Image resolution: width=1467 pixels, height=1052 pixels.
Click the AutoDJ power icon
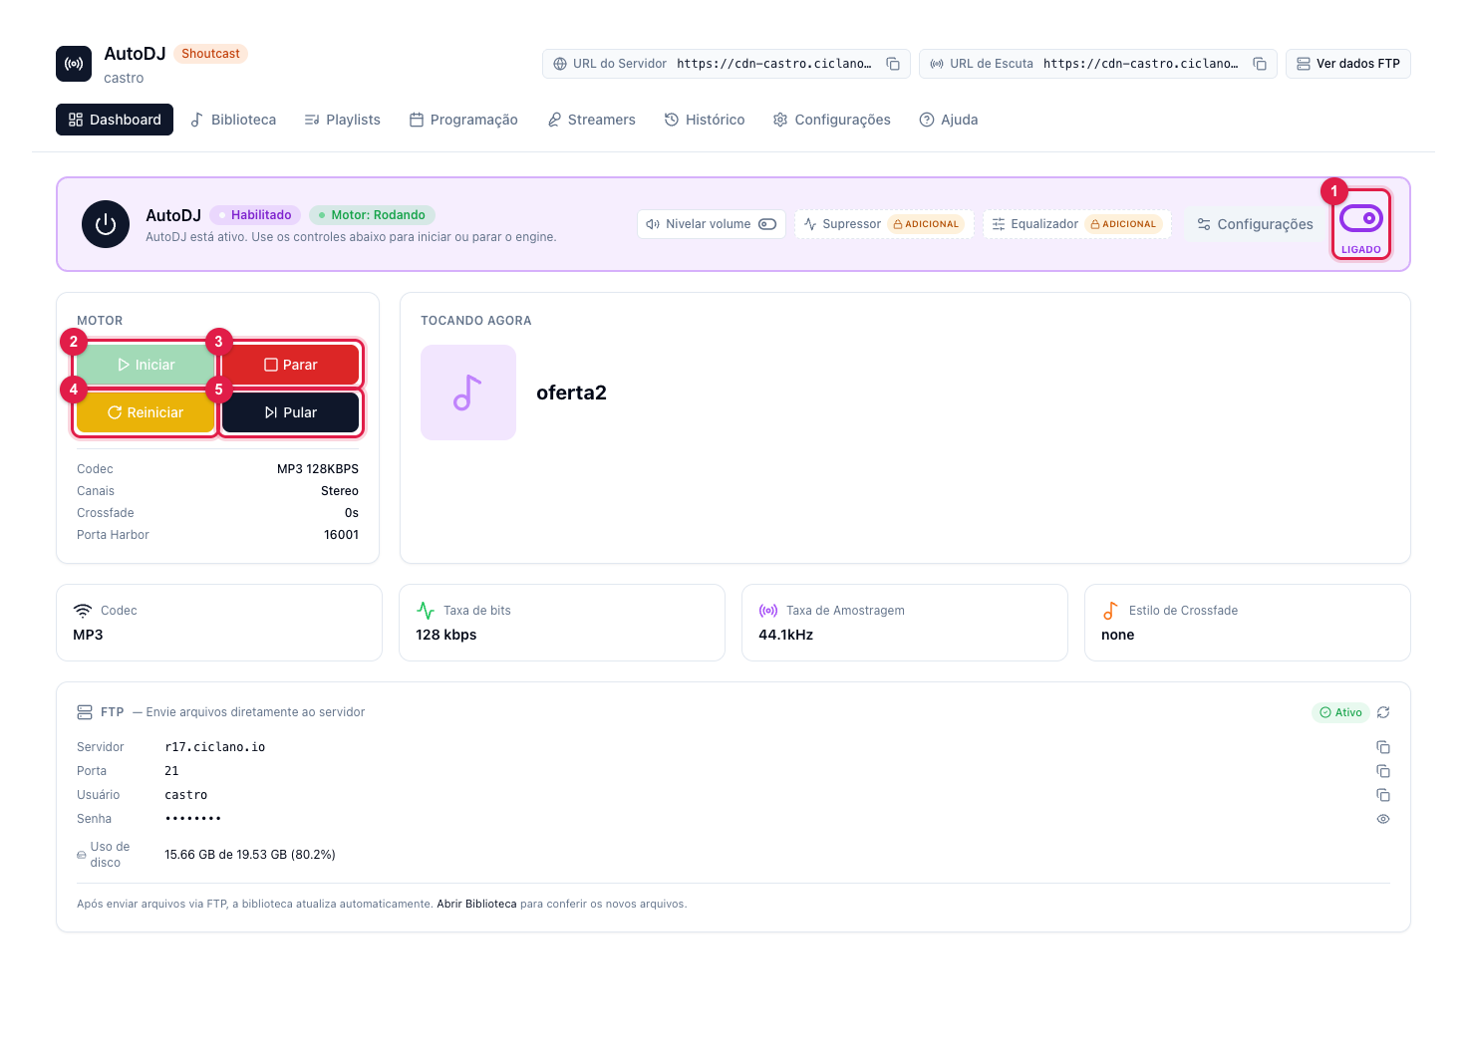pyautogui.click(x=106, y=224)
